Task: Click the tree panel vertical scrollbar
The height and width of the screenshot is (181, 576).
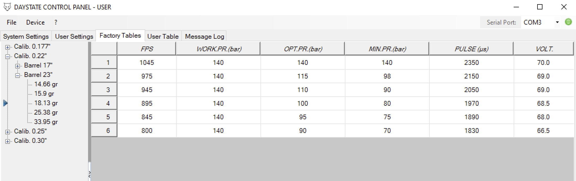Action: [x=89, y=102]
